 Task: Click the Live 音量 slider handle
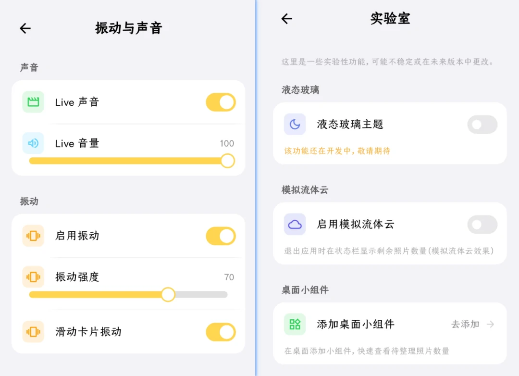227,161
